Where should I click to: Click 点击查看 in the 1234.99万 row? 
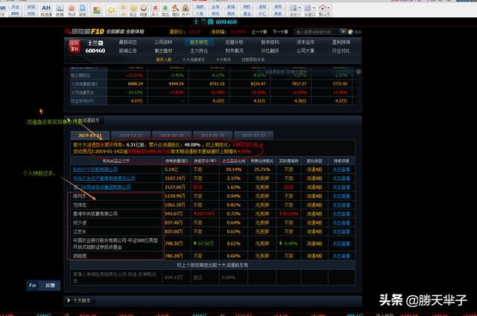(x=341, y=196)
